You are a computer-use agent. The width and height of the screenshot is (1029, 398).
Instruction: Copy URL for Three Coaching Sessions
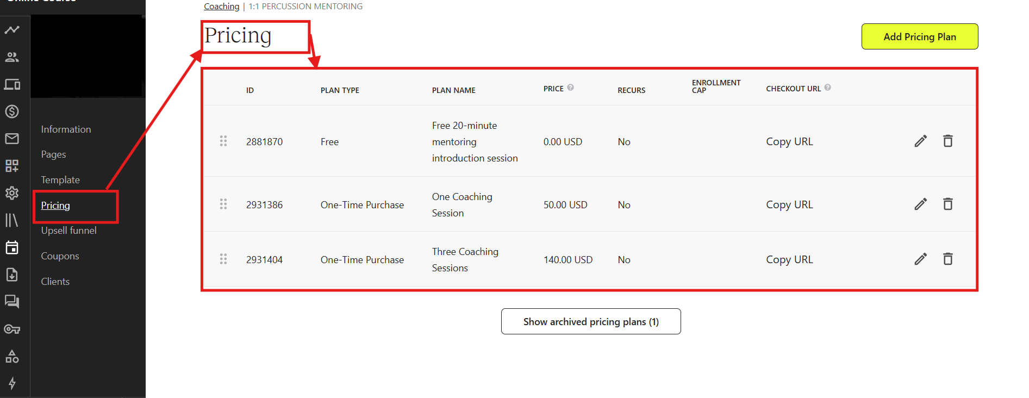pyautogui.click(x=789, y=259)
